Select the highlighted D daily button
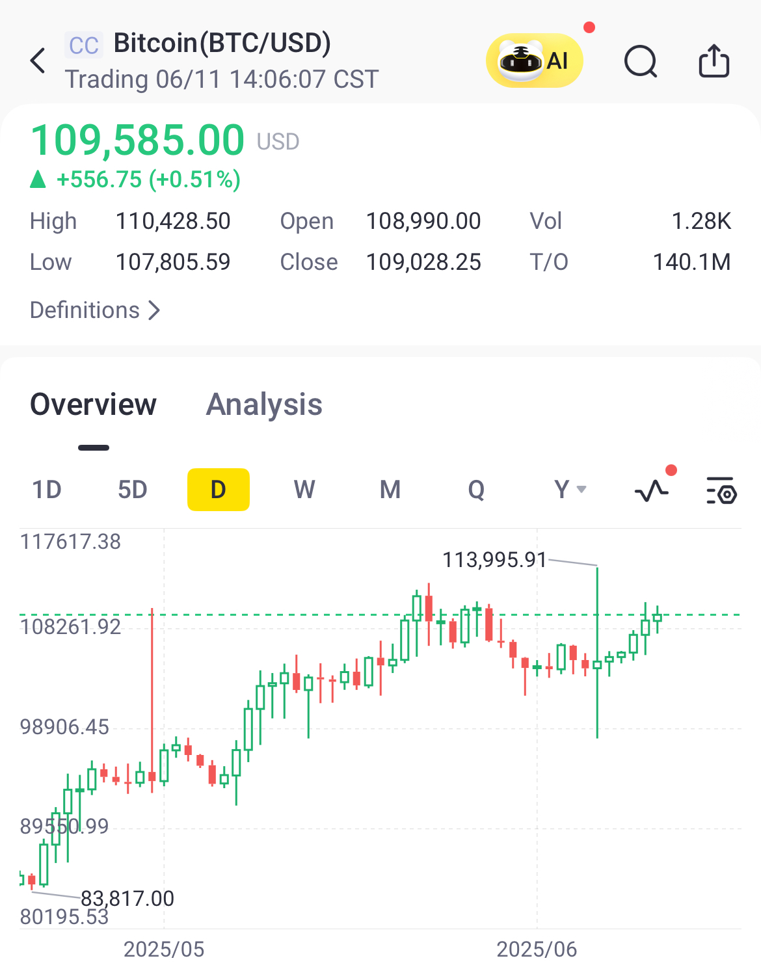 coord(219,489)
